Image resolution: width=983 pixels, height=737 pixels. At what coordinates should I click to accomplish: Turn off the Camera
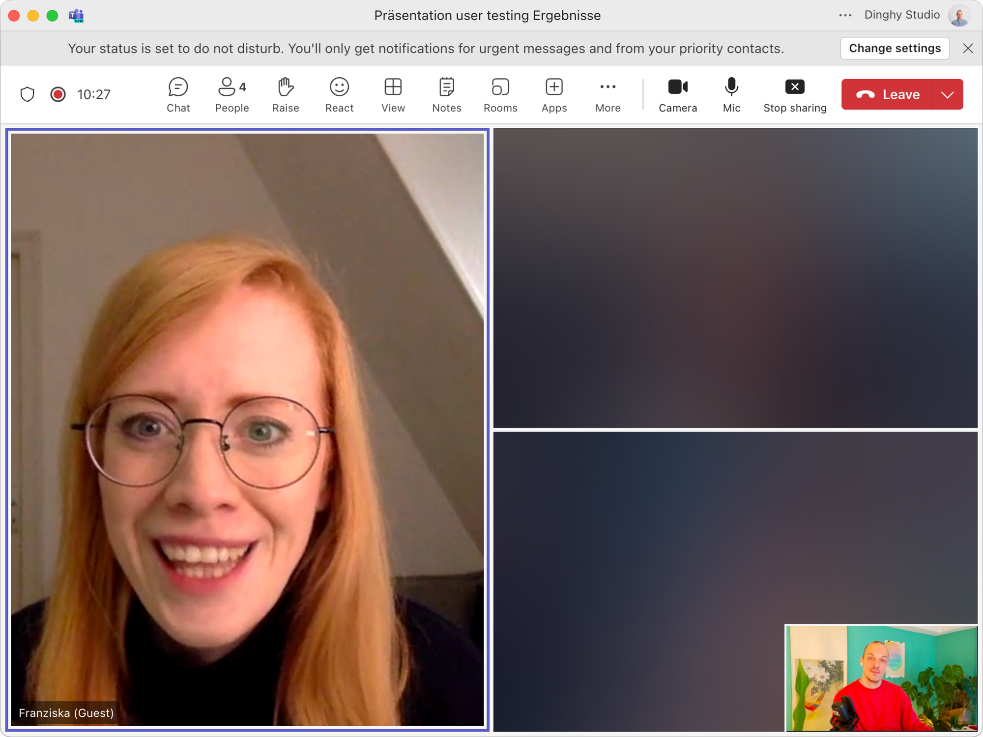(x=678, y=95)
